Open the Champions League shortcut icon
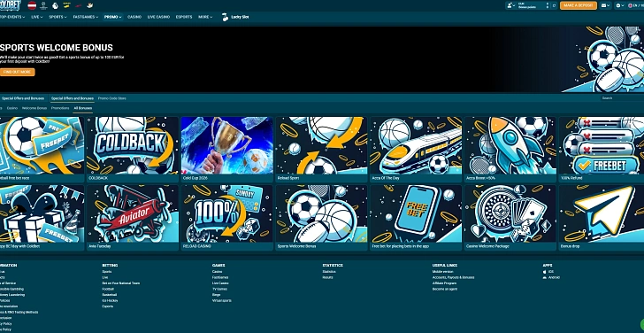 click(43, 5)
